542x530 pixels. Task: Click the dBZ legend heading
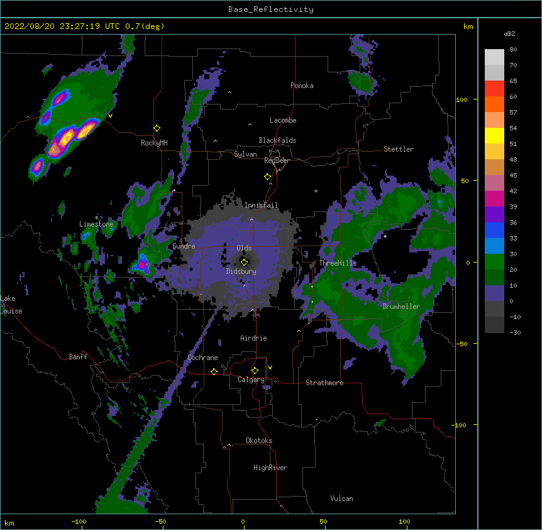click(x=509, y=34)
